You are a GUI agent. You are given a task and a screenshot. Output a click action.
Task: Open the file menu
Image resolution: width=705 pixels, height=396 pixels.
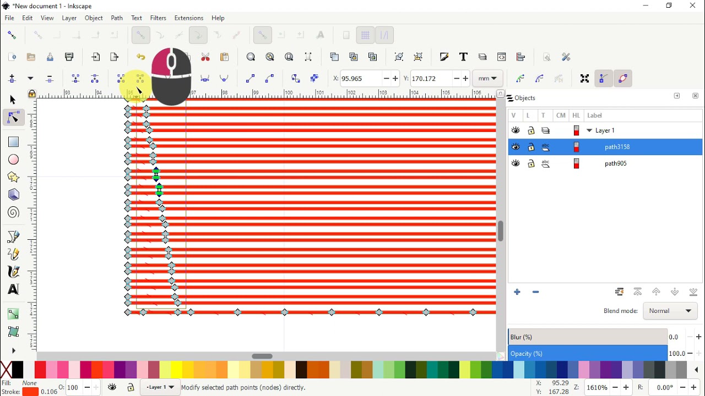(9, 18)
